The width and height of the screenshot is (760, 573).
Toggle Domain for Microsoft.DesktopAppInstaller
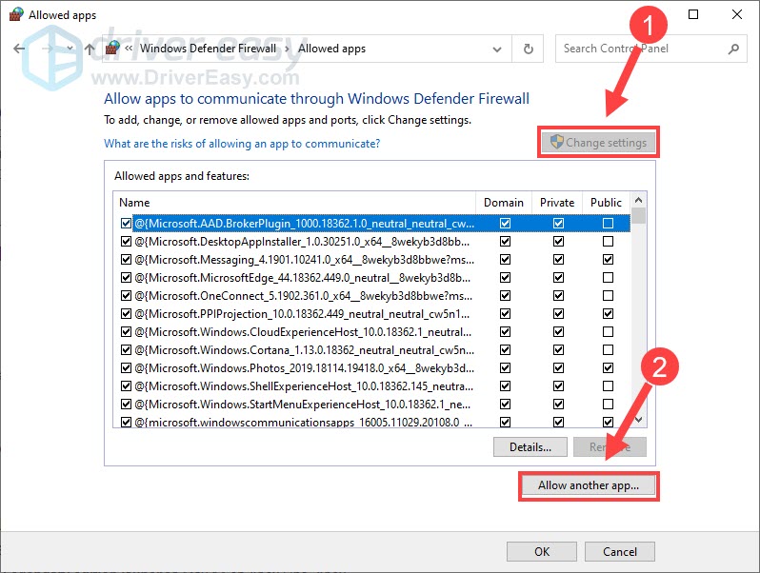pos(505,241)
